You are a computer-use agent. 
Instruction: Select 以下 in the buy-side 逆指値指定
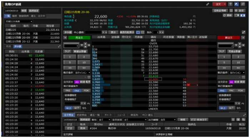231,108
